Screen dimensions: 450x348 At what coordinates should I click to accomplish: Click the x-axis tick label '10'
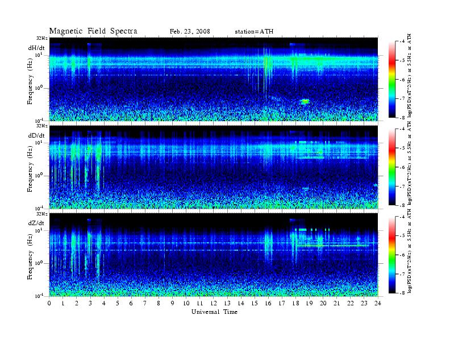[x=186, y=303]
